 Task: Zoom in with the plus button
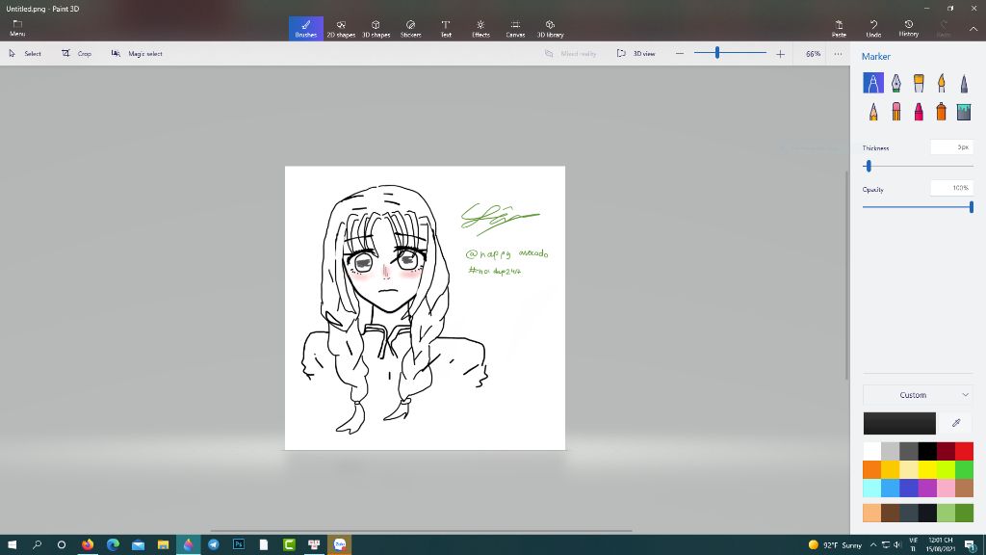(x=780, y=54)
